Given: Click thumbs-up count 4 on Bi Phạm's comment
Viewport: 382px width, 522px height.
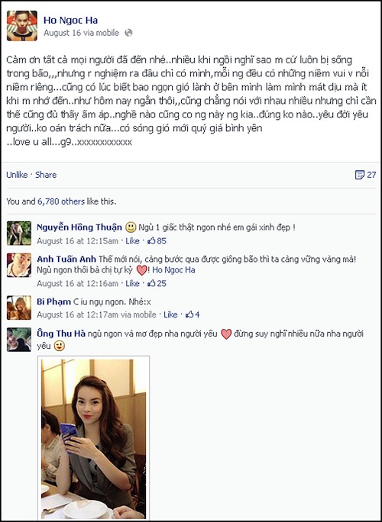Looking at the screenshot, I should click(x=193, y=314).
